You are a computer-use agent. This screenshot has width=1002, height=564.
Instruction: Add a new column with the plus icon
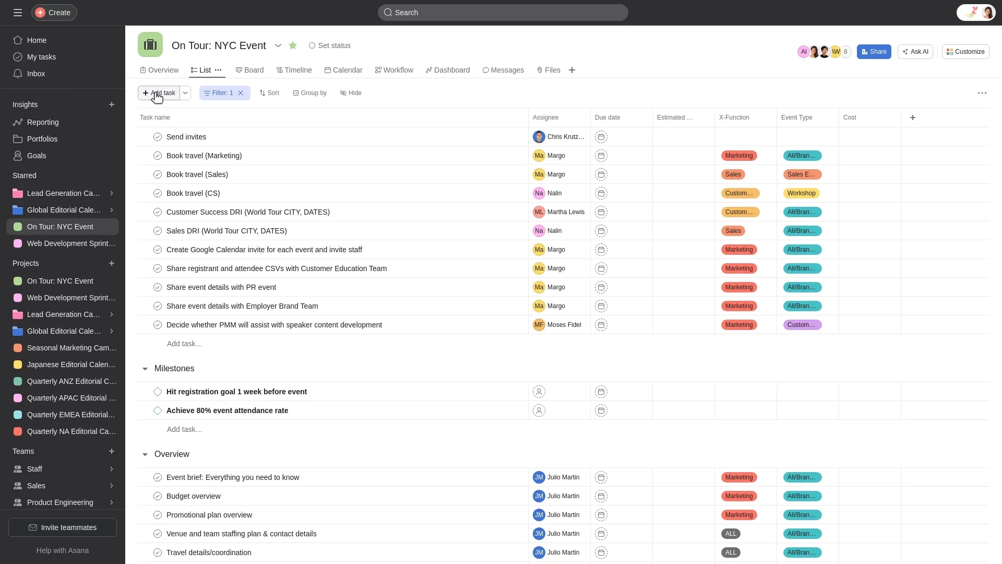pos(913,118)
